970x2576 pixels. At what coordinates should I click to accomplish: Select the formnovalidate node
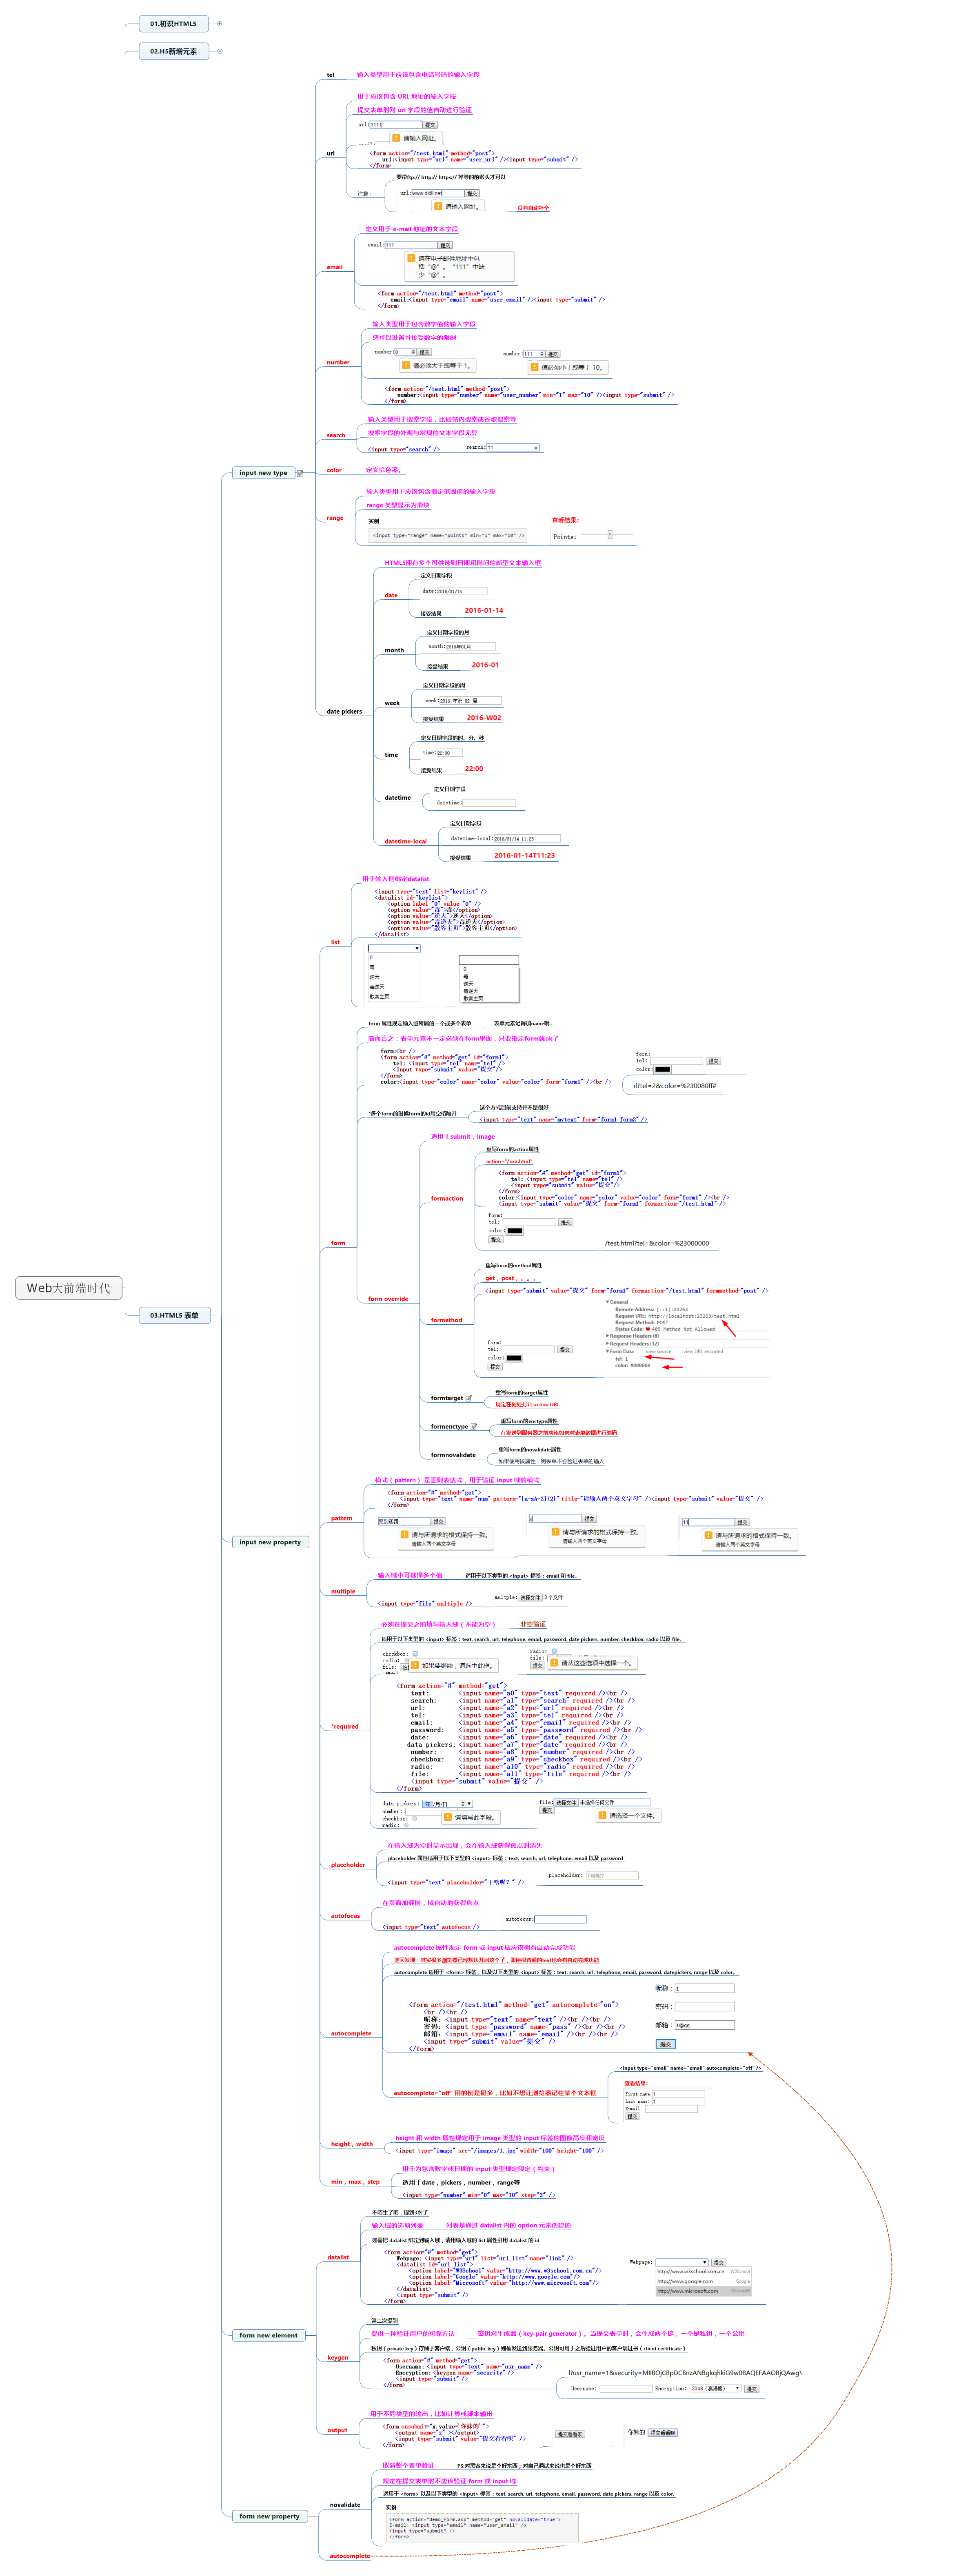point(453,1455)
